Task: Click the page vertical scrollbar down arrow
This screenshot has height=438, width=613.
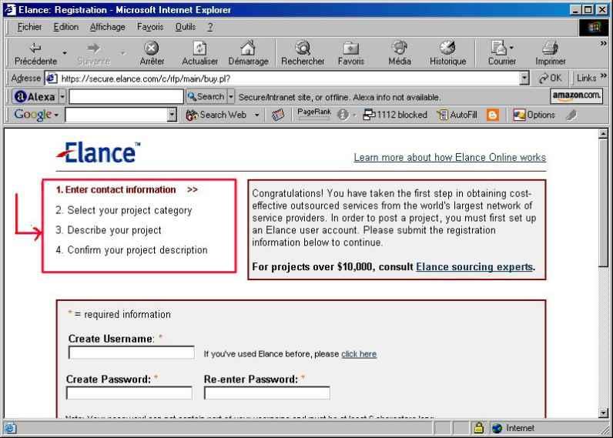Action: (603, 413)
